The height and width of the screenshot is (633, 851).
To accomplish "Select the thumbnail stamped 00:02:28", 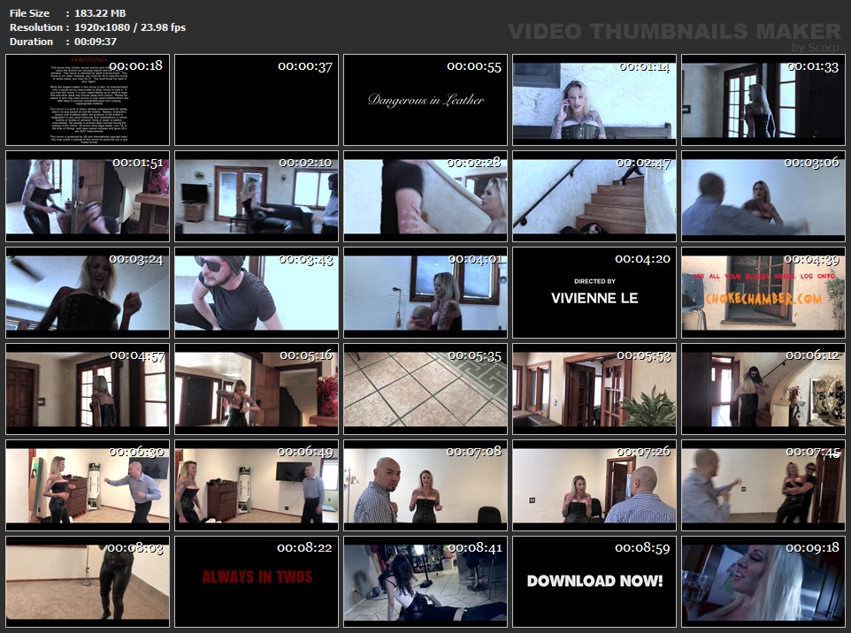I will tap(425, 196).
